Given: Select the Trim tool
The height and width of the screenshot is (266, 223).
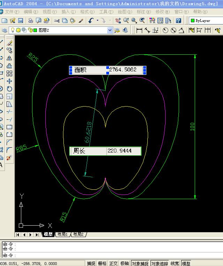Looking at the screenshot, I should [9, 112].
